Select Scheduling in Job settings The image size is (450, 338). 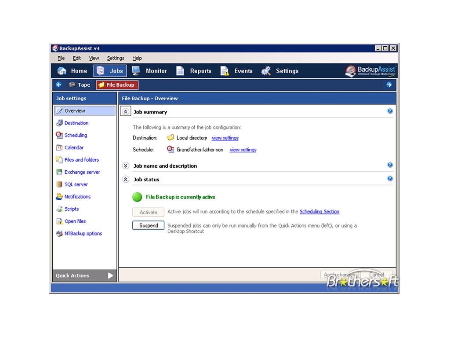(76, 135)
